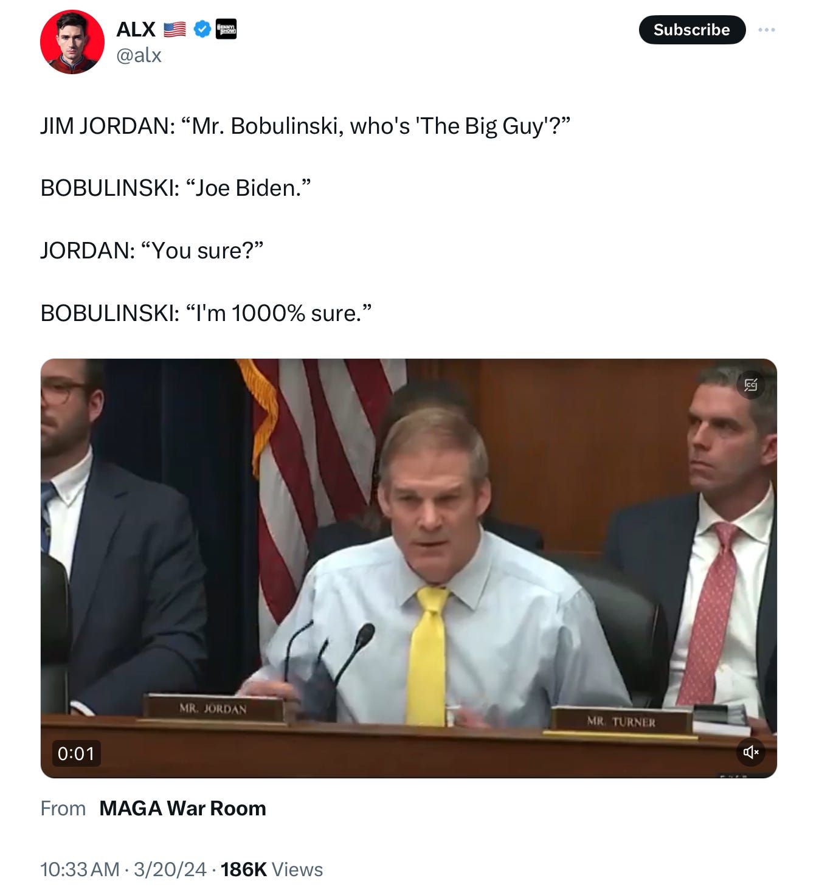Play the Jim Jordan hearing video
The image size is (819, 895).
(409, 568)
